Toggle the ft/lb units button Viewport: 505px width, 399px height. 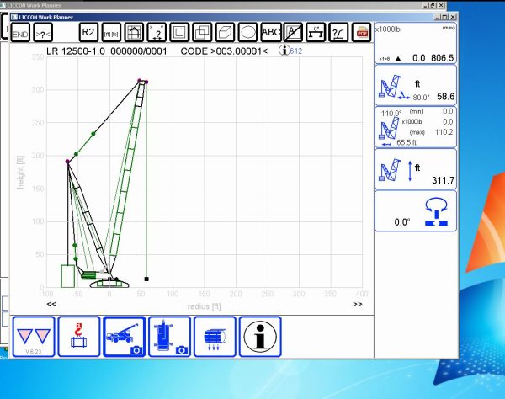pyautogui.click(x=111, y=32)
